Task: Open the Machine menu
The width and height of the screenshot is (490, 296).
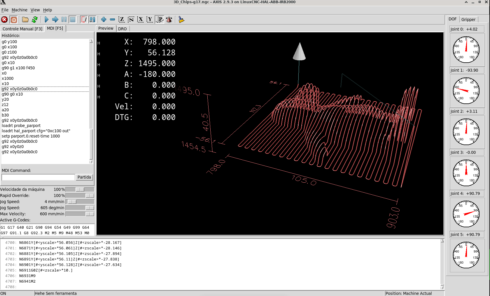Action: (x=20, y=10)
